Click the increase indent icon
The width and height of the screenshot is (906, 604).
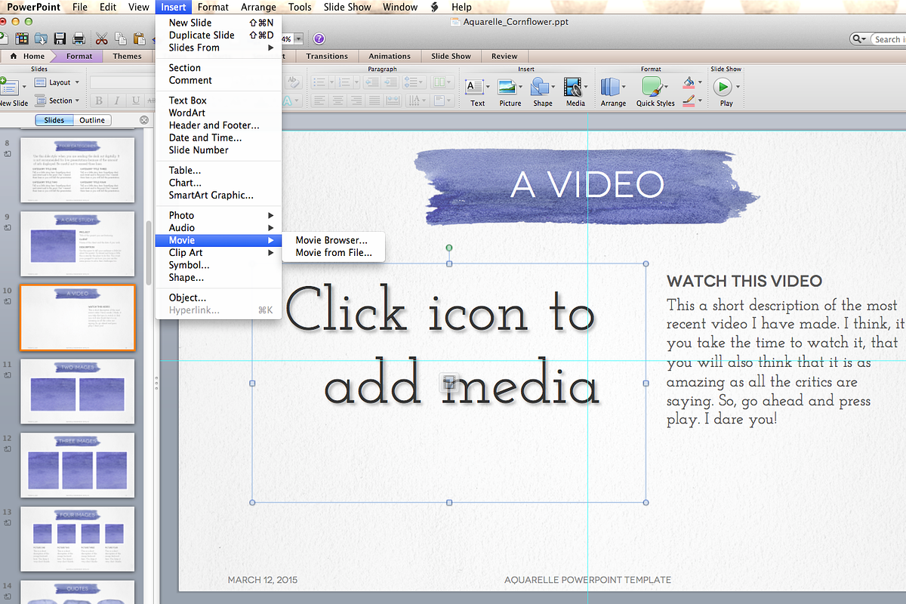pyautogui.click(x=390, y=82)
